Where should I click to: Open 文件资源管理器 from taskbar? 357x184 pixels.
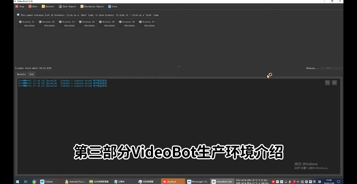click(x=99, y=181)
